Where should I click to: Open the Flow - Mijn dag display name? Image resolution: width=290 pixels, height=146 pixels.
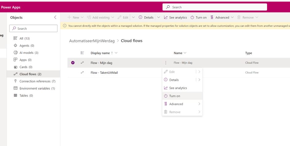click(x=101, y=63)
